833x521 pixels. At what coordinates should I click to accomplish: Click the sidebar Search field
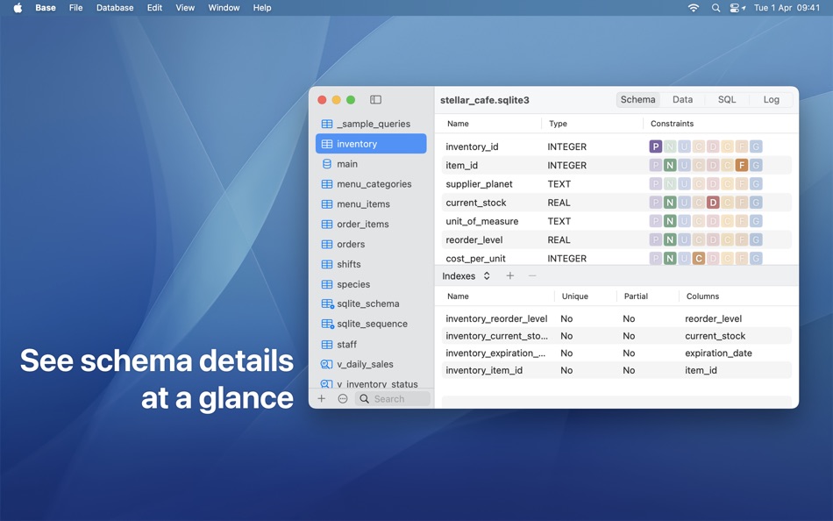tap(393, 399)
